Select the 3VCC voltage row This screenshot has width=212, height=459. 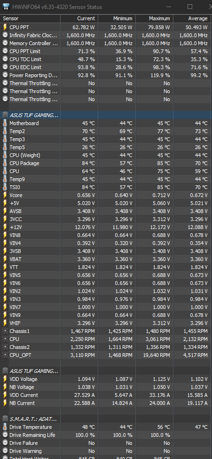[106, 219]
